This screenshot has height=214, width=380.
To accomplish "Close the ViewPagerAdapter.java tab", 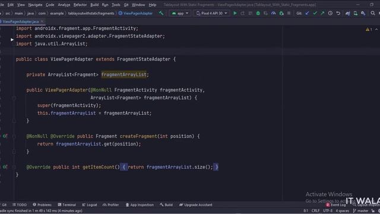I will (42, 21).
